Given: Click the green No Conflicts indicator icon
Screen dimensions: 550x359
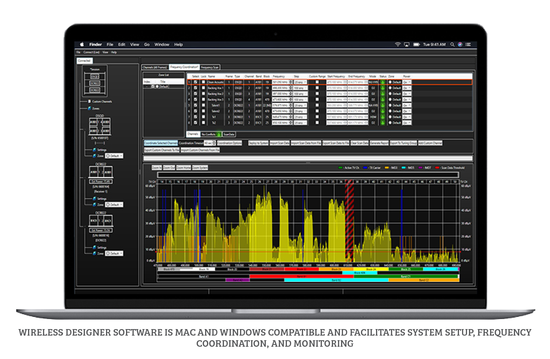Looking at the screenshot, I should 219,135.
